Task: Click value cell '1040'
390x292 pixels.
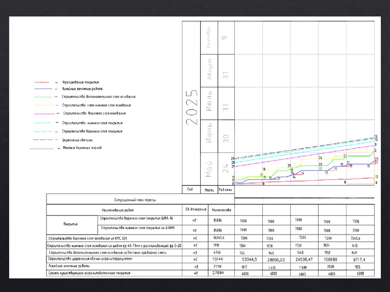Action: (x=300, y=252)
